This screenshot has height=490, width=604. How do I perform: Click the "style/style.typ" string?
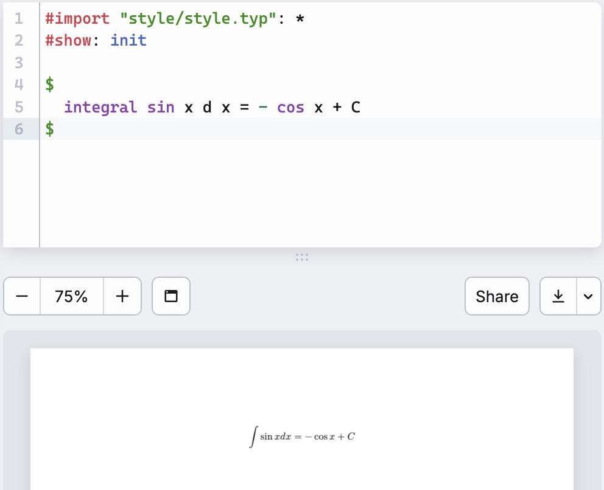coord(198,19)
